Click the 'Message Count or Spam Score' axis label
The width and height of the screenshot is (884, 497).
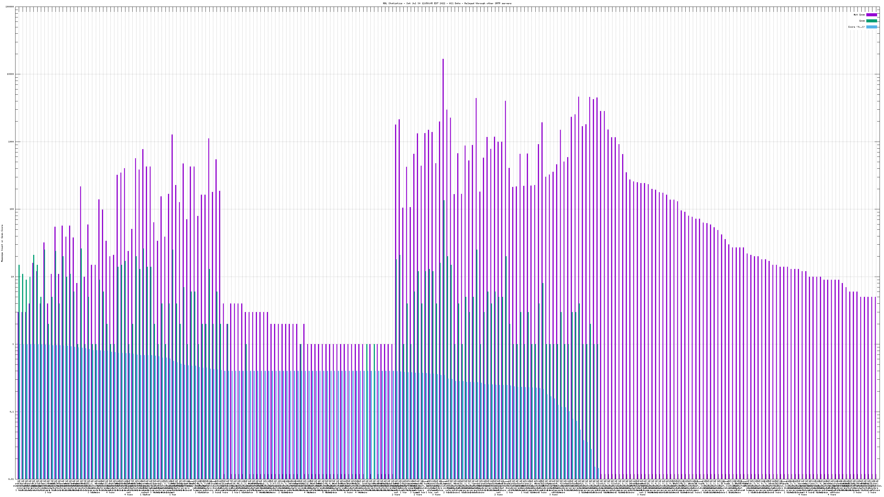(2, 243)
